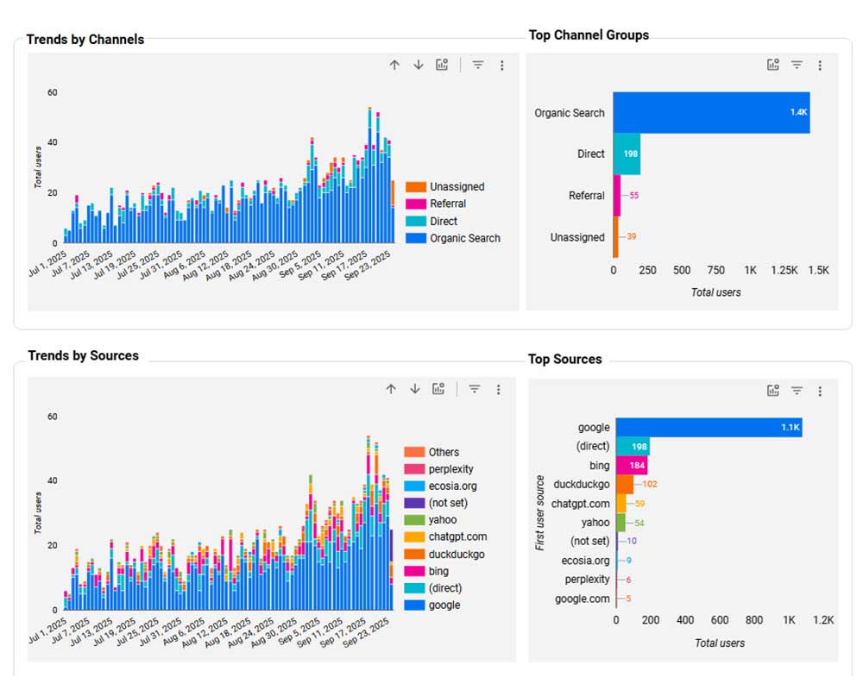Click the 'First user source' axis title
863x690 pixels.
[540, 513]
